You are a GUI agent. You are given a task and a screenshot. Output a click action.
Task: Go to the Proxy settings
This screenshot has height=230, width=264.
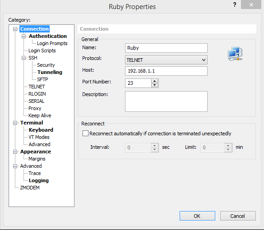(x=35, y=108)
